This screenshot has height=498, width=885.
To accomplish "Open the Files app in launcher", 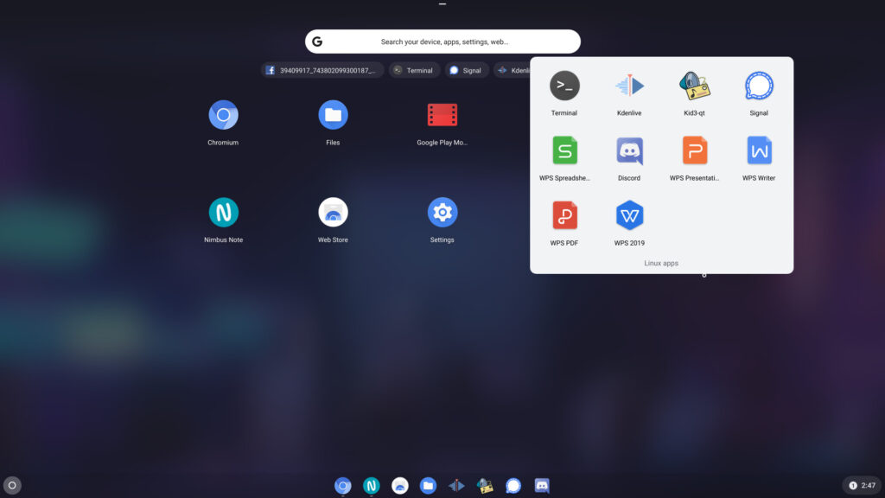I will click(333, 115).
